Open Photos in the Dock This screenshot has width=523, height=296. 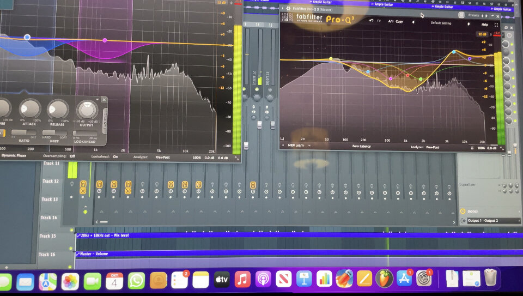click(70, 281)
